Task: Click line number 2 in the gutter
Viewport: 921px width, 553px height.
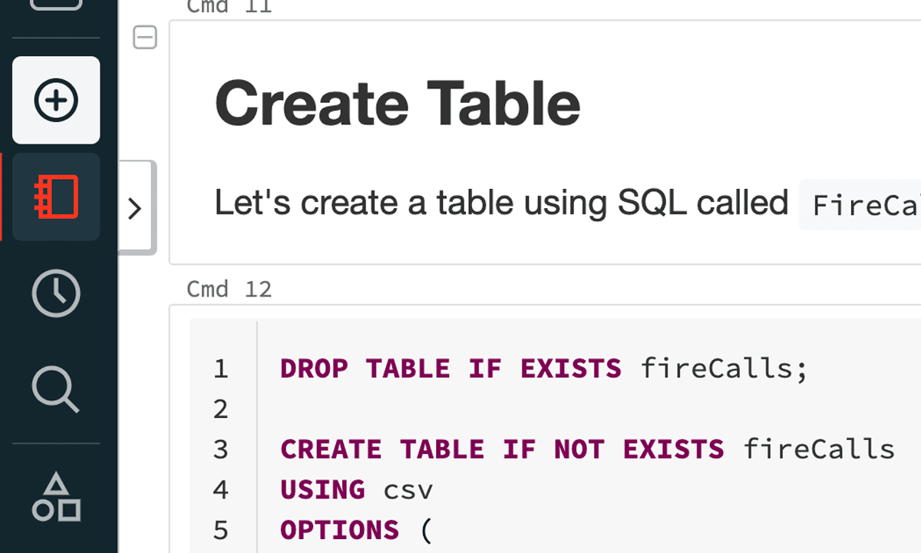Action: (x=221, y=409)
